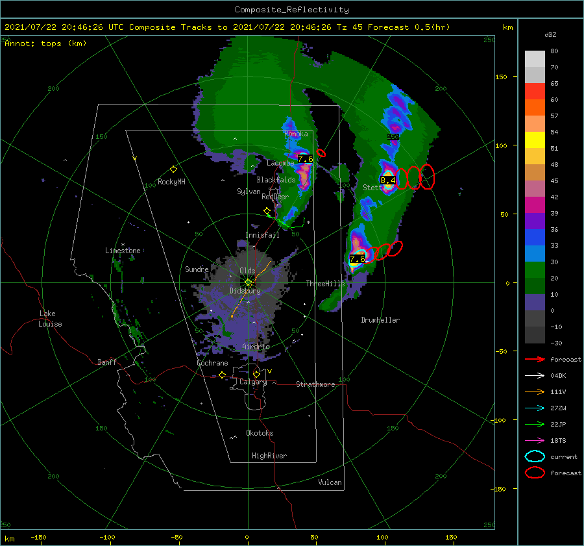Click the Drumheller map label
The image size is (584, 546).
pos(380,320)
